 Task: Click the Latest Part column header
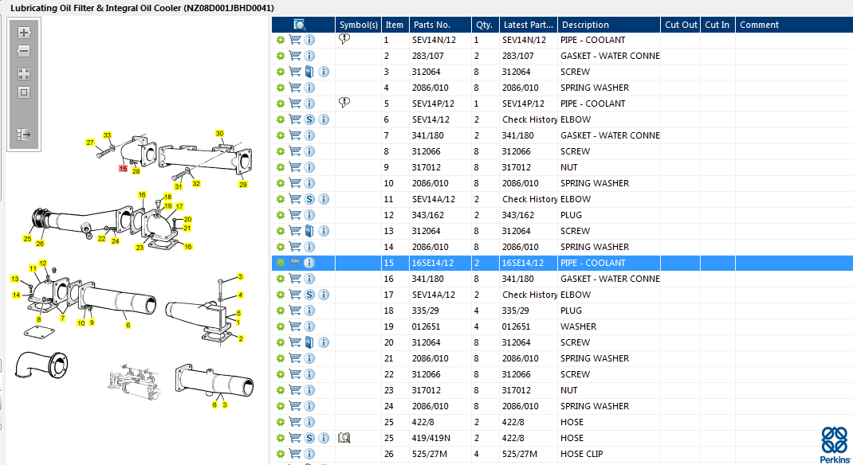[529, 25]
